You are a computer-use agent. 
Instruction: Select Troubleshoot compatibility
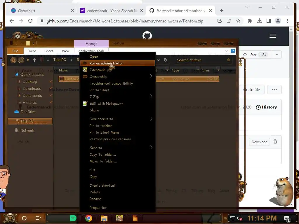click(x=117, y=83)
